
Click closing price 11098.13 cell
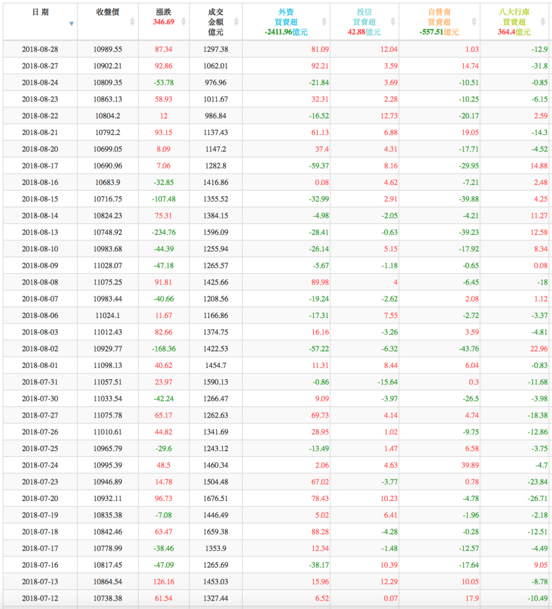point(107,365)
